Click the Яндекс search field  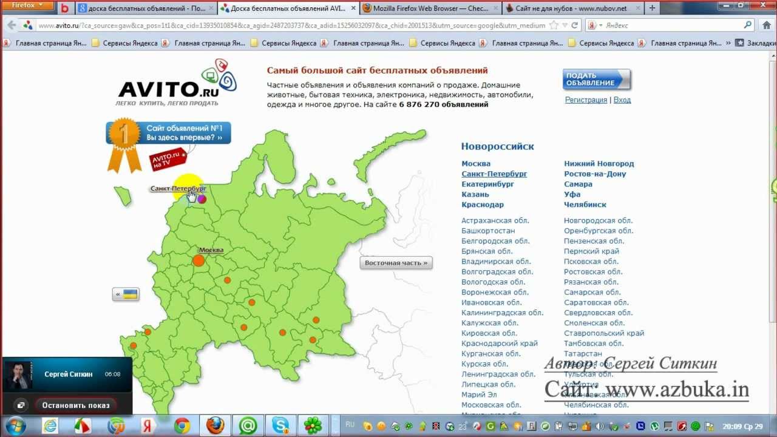[674, 25]
